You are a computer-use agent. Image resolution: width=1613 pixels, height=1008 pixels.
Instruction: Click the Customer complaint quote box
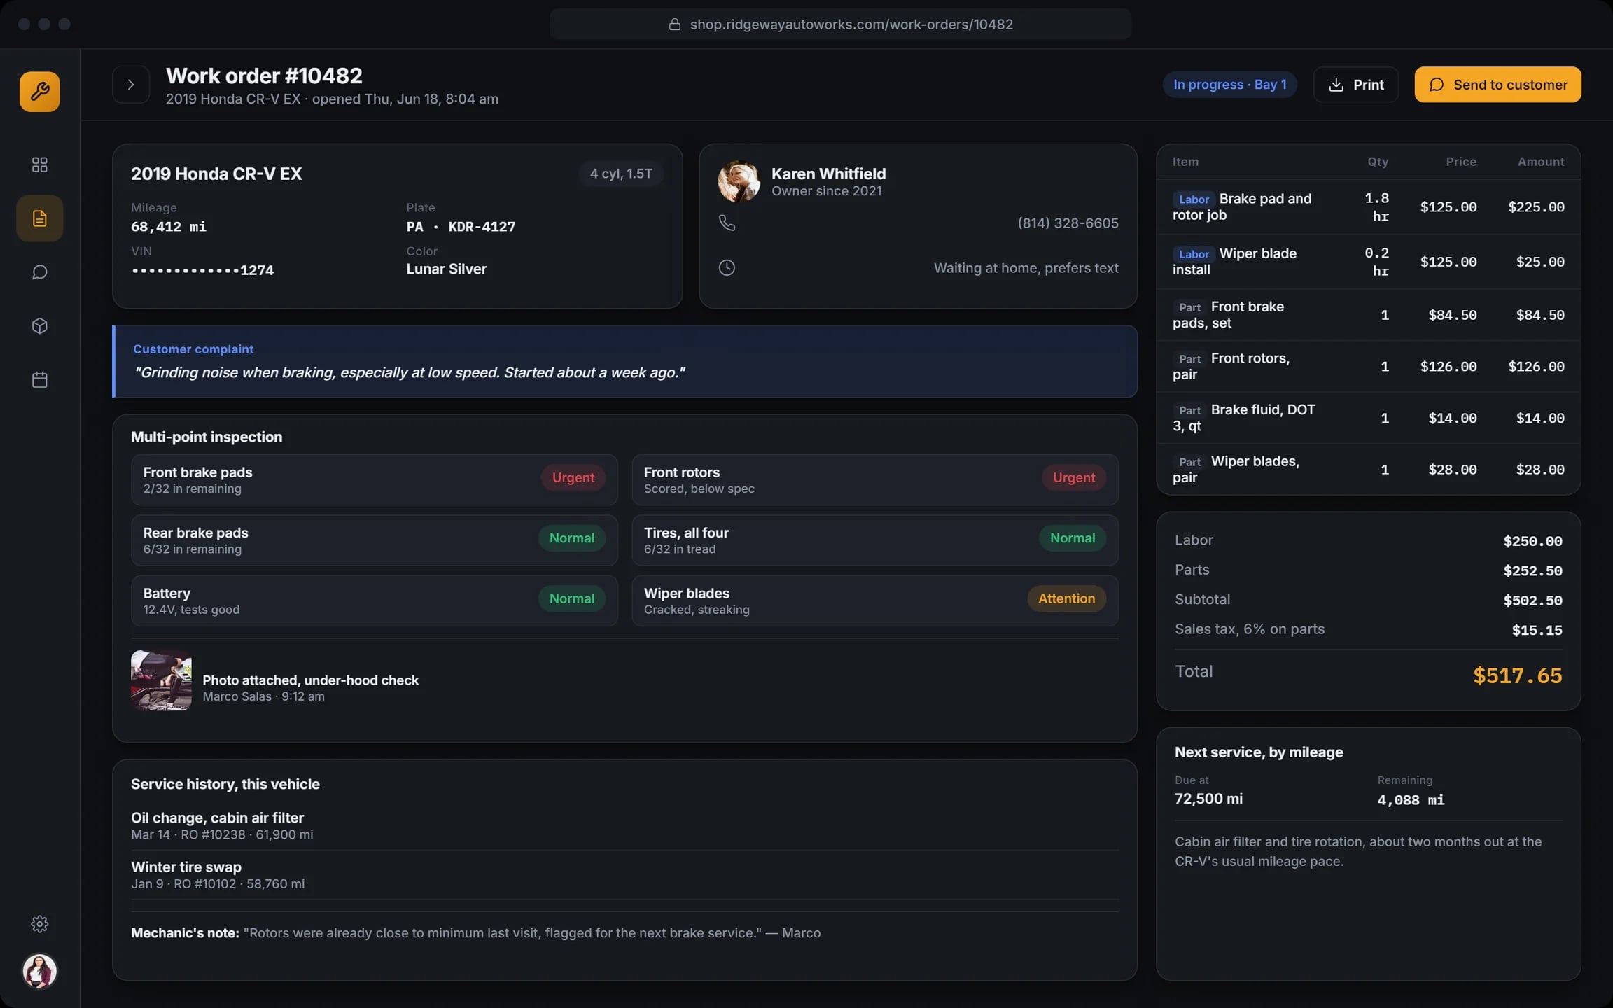[x=624, y=361]
